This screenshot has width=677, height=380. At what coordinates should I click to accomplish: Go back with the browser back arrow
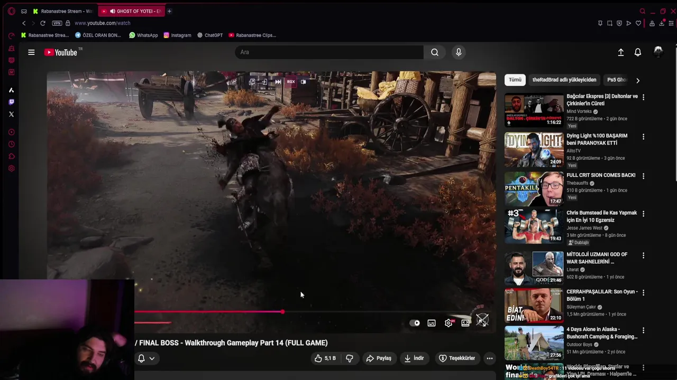point(24,23)
